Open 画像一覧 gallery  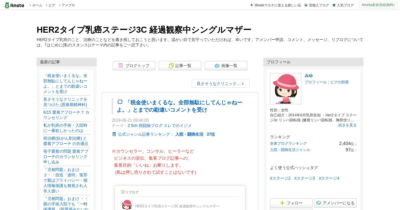pos(226,66)
